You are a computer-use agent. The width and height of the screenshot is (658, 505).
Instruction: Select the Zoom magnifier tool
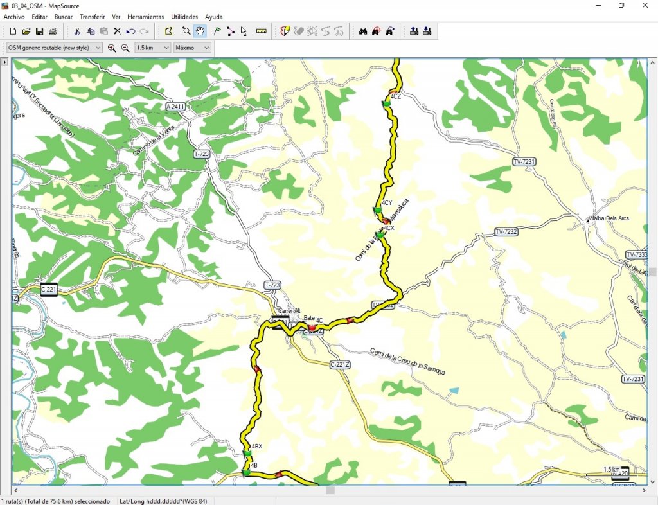click(x=186, y=31)
